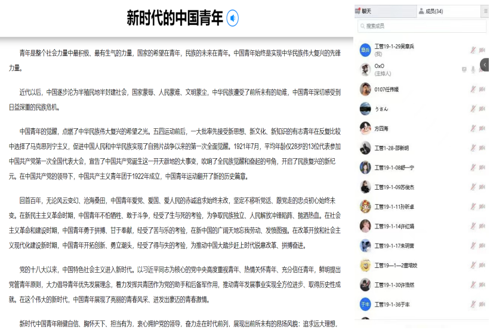Toggle muted microphone for 方四海
The height and width of the screenshot is (333, 493).
tap(473, 128)
